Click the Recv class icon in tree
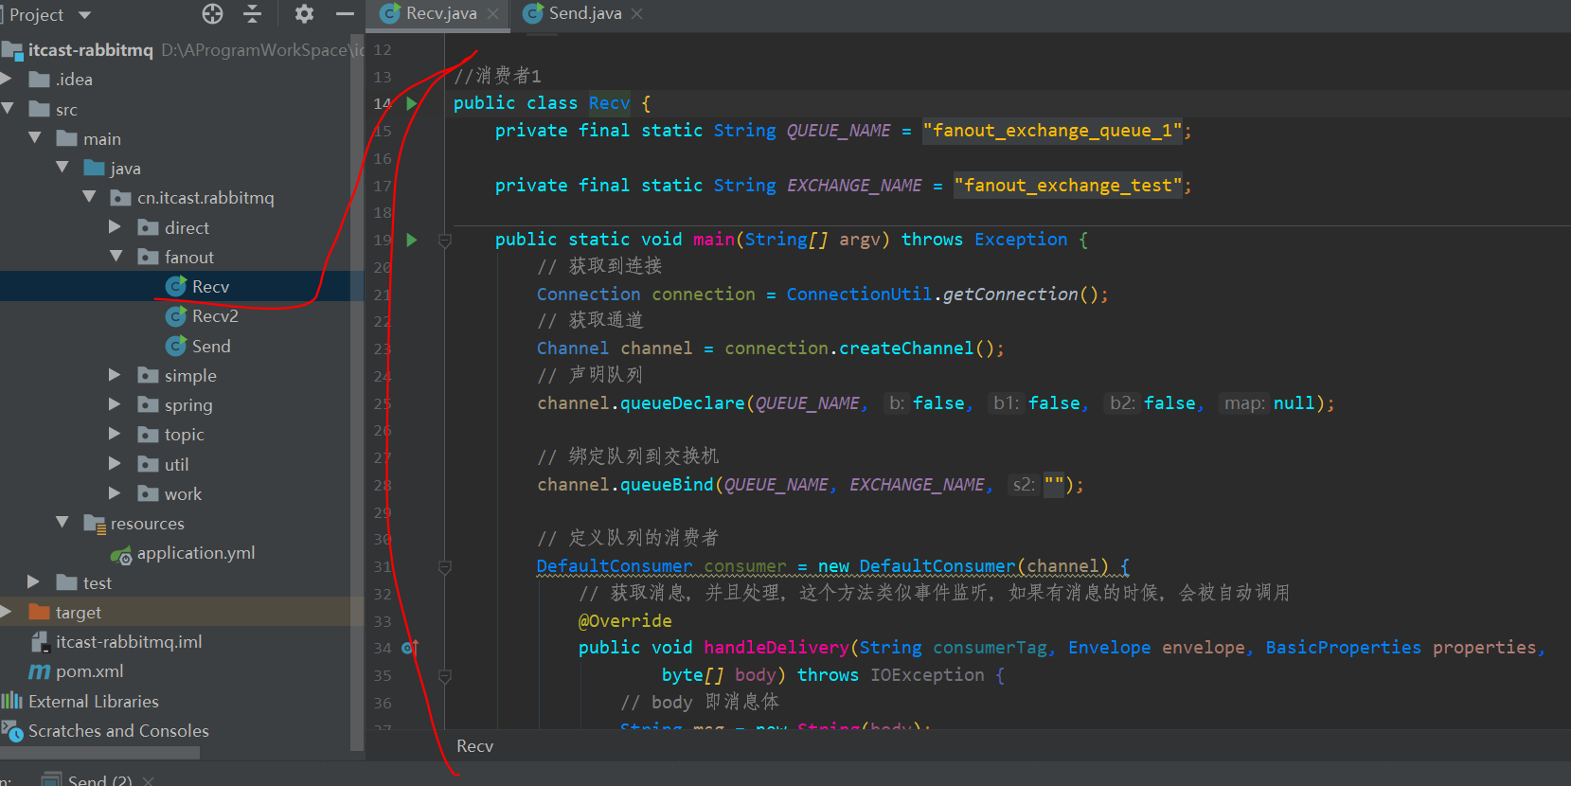1571x786 pixels. [176, 287]
